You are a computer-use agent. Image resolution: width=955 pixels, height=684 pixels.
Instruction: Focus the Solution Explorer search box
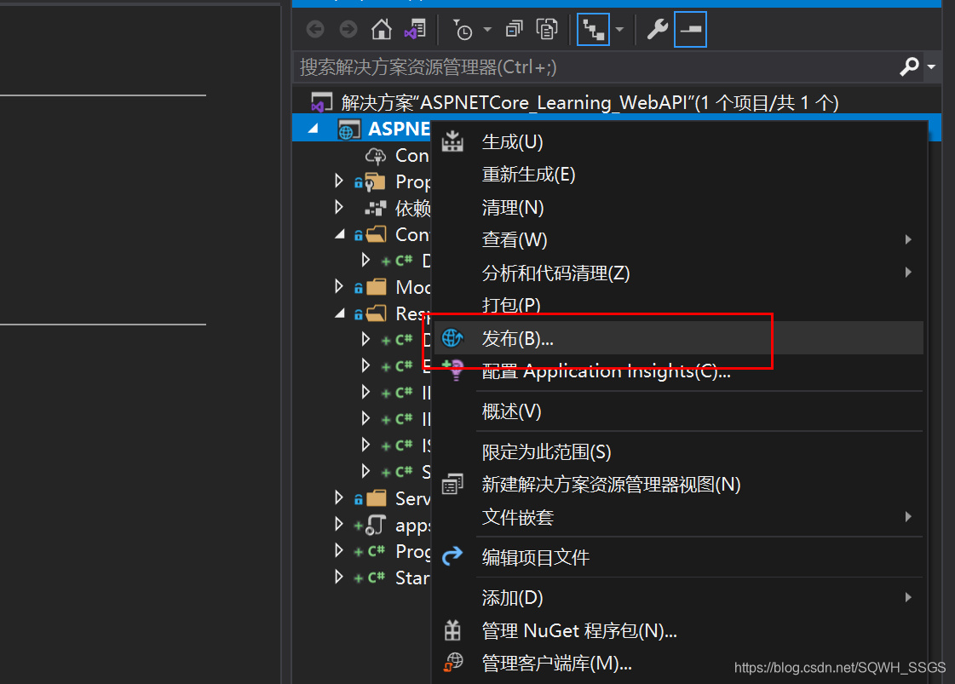click(594, 67)
